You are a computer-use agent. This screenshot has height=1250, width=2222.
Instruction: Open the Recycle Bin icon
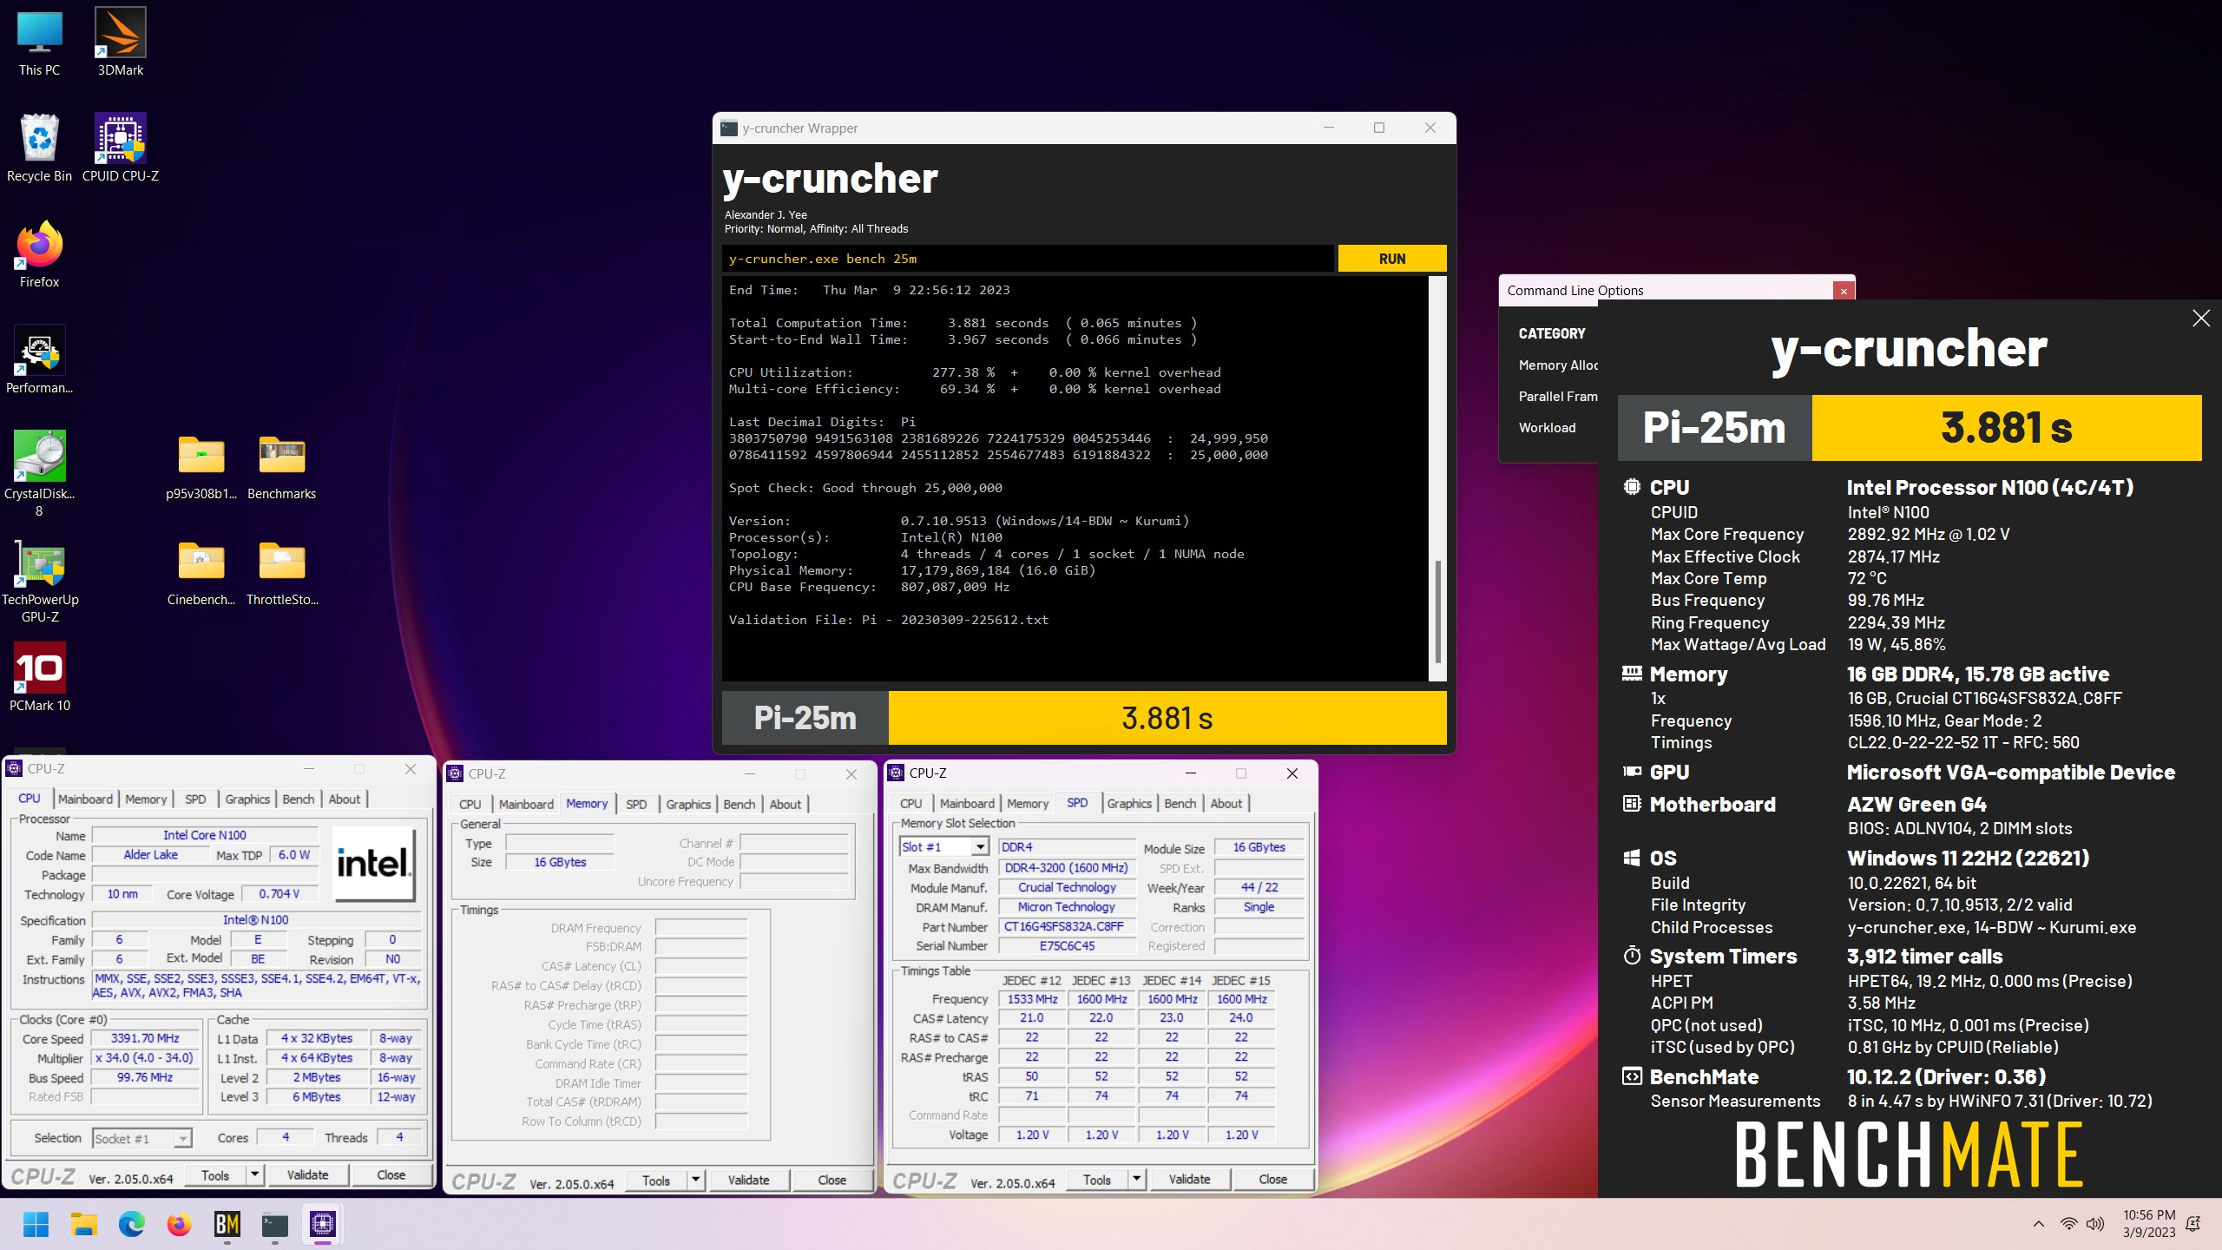39,149
